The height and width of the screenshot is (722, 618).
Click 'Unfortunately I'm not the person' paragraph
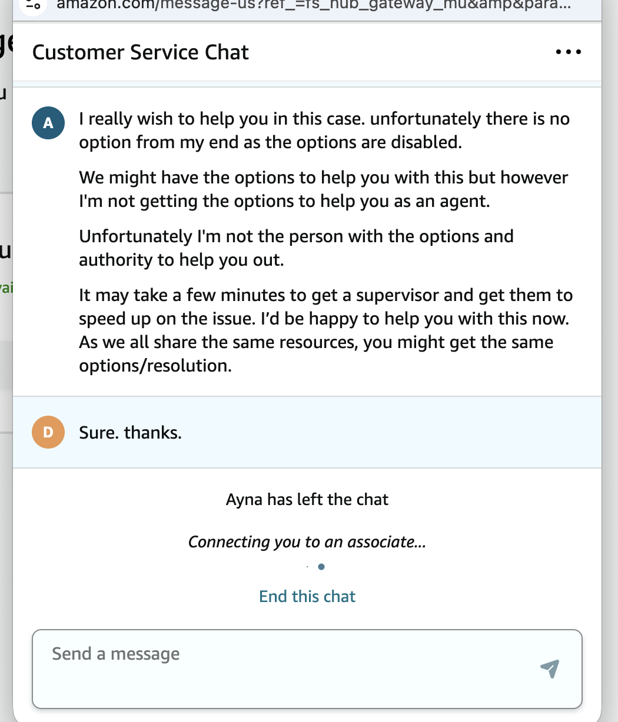pos(297,248)
